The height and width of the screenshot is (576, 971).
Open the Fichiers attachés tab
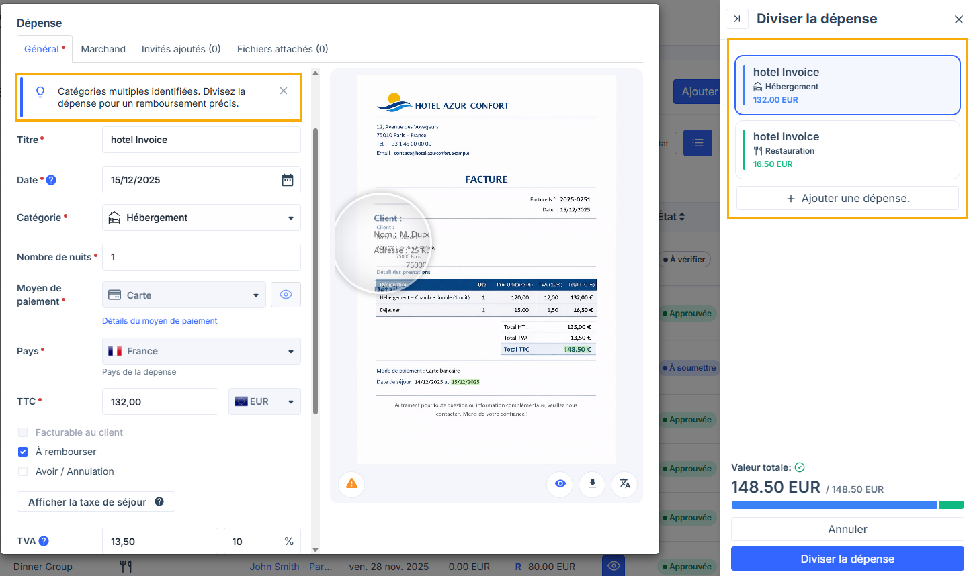point(282,48)
